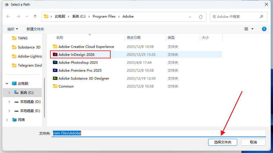
Task: Click the 文件夹 path input field
Action: (x=159, y=133)
